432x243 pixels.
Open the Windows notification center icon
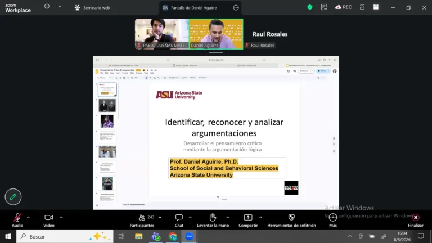coord(420,236)
